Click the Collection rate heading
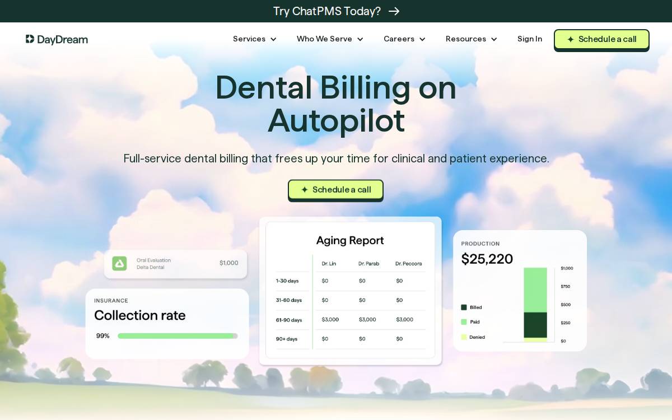The height and width of the screenshot is (420, 672). tap(140, 315)
